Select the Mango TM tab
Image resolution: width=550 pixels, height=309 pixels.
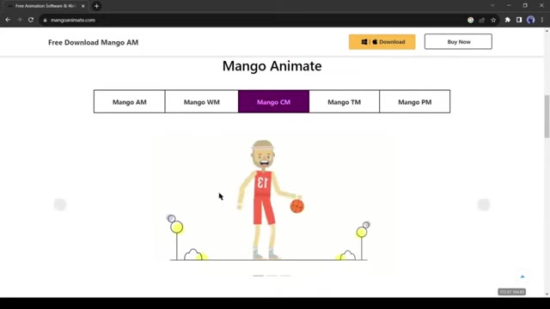point(344,102)
